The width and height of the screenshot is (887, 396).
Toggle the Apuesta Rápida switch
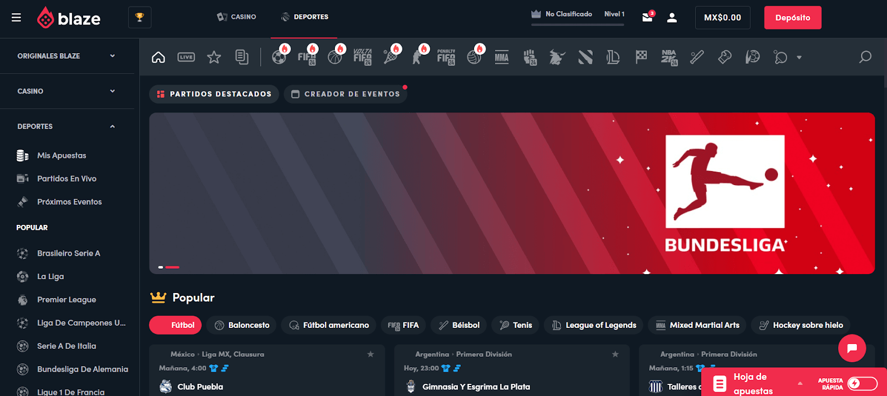click(862, 383)
